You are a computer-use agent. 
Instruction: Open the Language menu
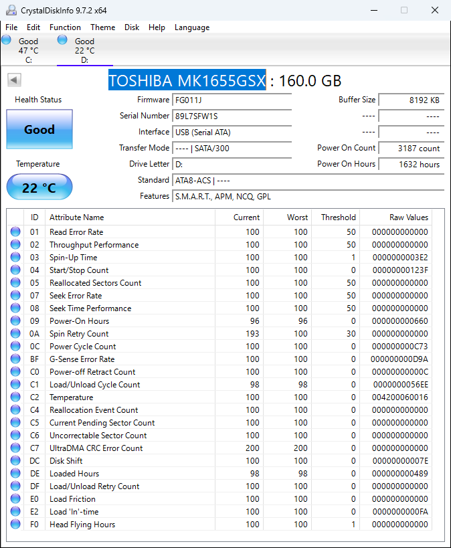(x=192, y=27)
